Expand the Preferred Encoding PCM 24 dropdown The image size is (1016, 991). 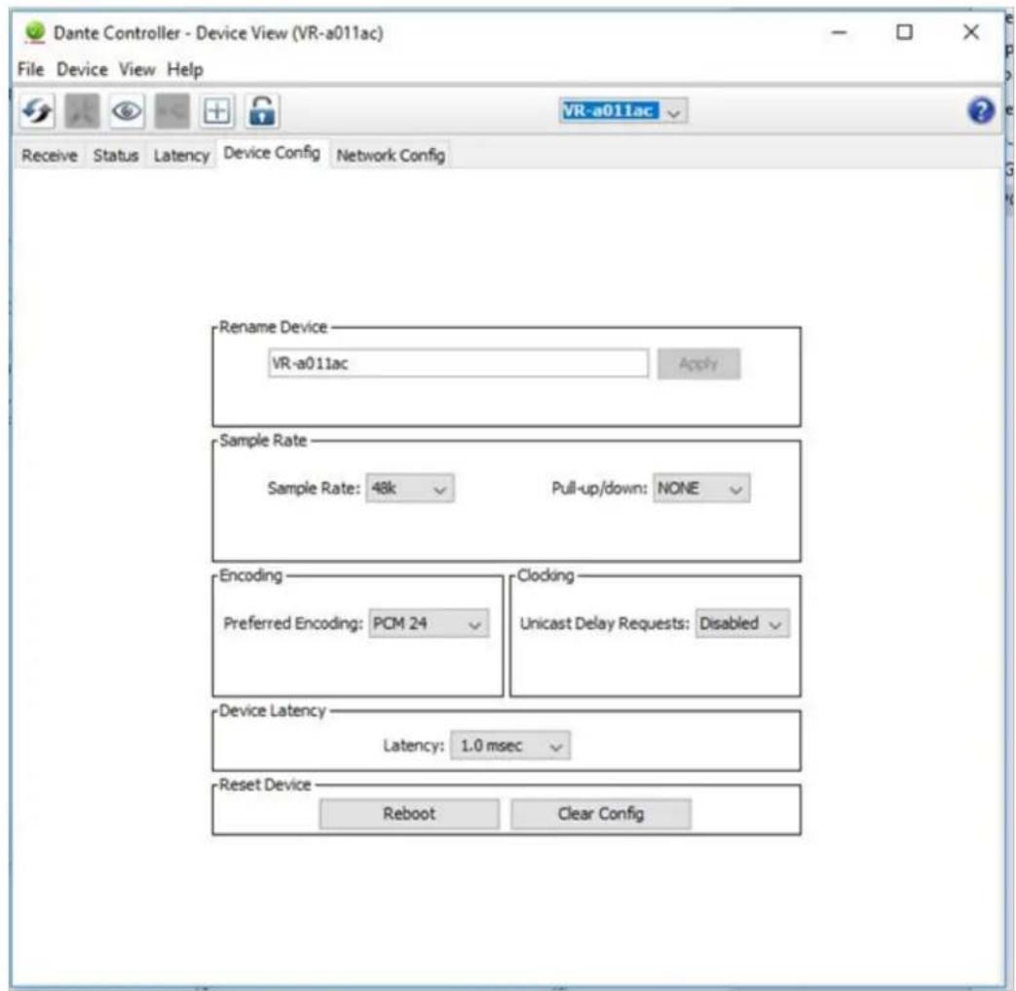pyautogui.click(x=429, y=624)
